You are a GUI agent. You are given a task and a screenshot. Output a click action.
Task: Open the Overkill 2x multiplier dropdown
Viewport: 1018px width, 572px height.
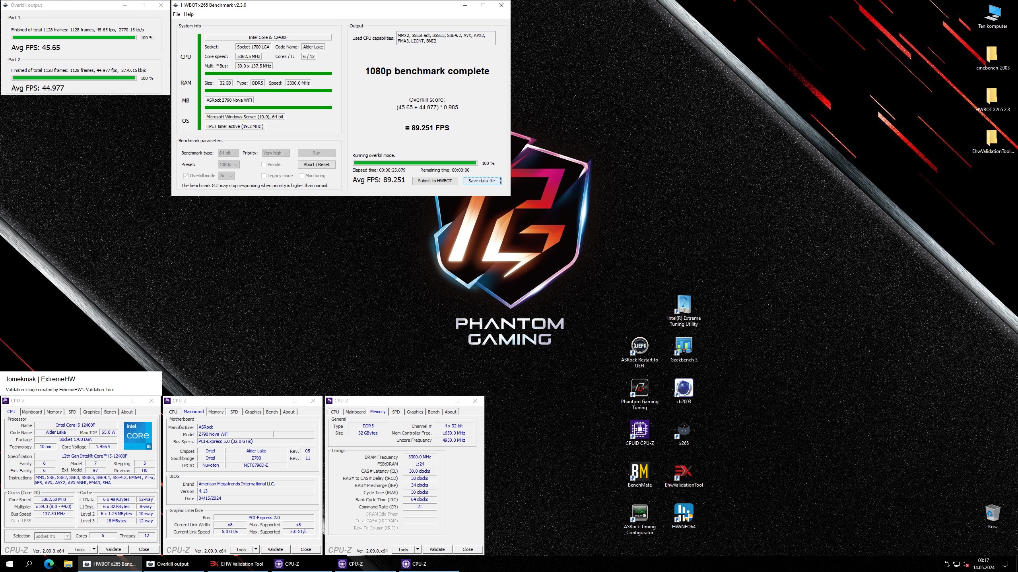(x=226, y=176)
